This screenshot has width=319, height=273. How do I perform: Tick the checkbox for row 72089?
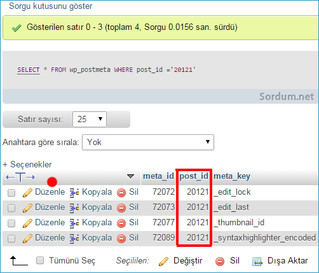pos(11,239)
